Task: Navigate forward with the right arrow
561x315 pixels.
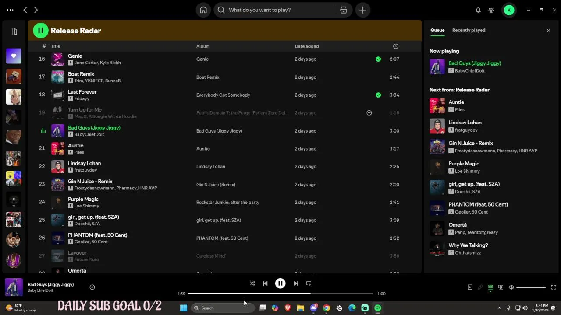Action: [36, 10]
